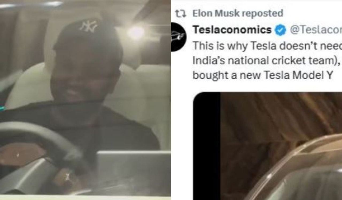
Task: Click the driver's black cap
Action: pos(88,37)
